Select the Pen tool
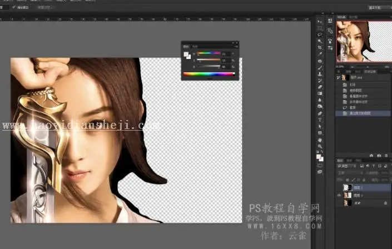The height and width of the screenshot is (249, 392). pyautogui.click(x=320, y=113)
